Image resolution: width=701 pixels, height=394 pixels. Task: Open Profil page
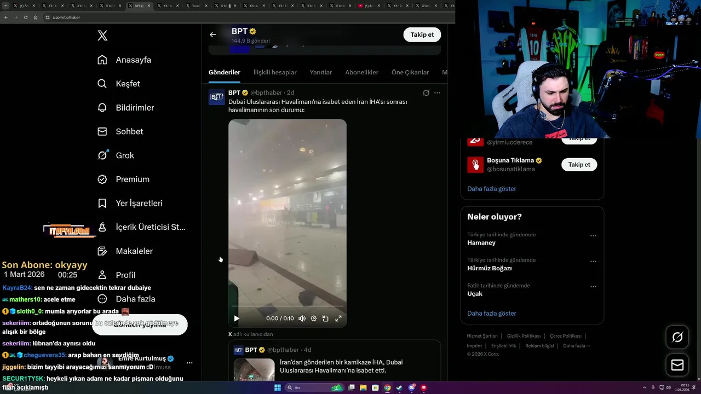pyautogui.click(x=116, y=275)
